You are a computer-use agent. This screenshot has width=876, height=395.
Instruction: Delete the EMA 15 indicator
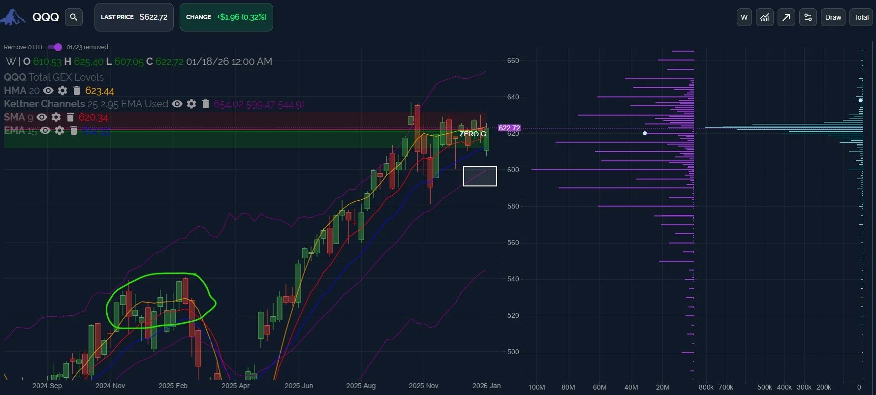pos(74,130)
